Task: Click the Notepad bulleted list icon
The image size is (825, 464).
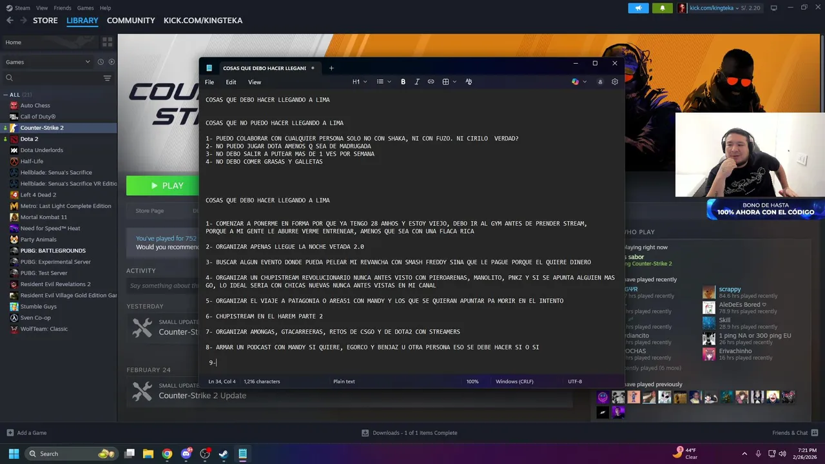Action: (380, 82)
